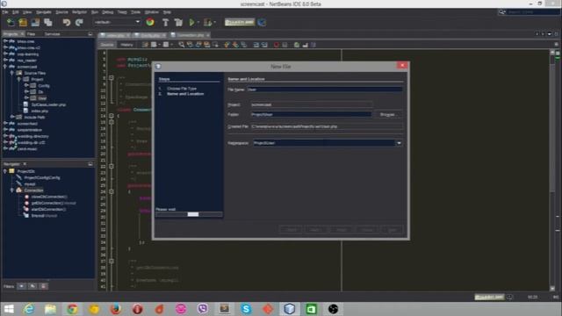Open Skype from taskbar
The image size is (562, 316).
[x=246, y=309]
